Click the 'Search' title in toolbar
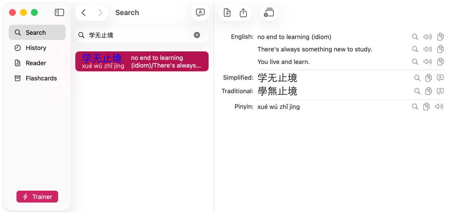452x214 pixels. pos(127,13)
